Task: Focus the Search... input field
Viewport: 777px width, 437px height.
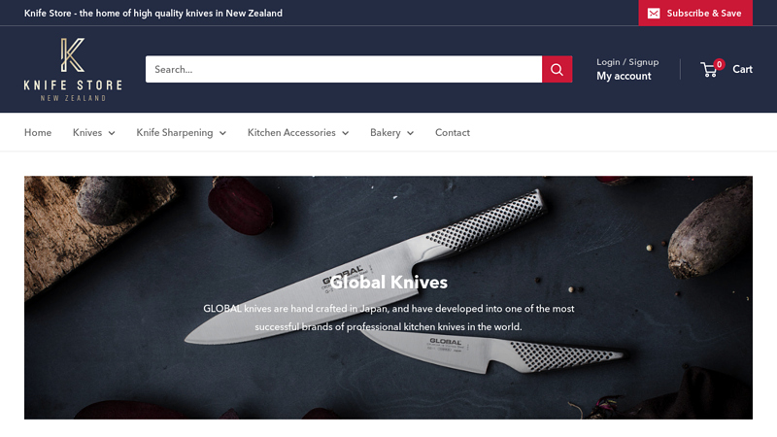Action: point(344,69)
